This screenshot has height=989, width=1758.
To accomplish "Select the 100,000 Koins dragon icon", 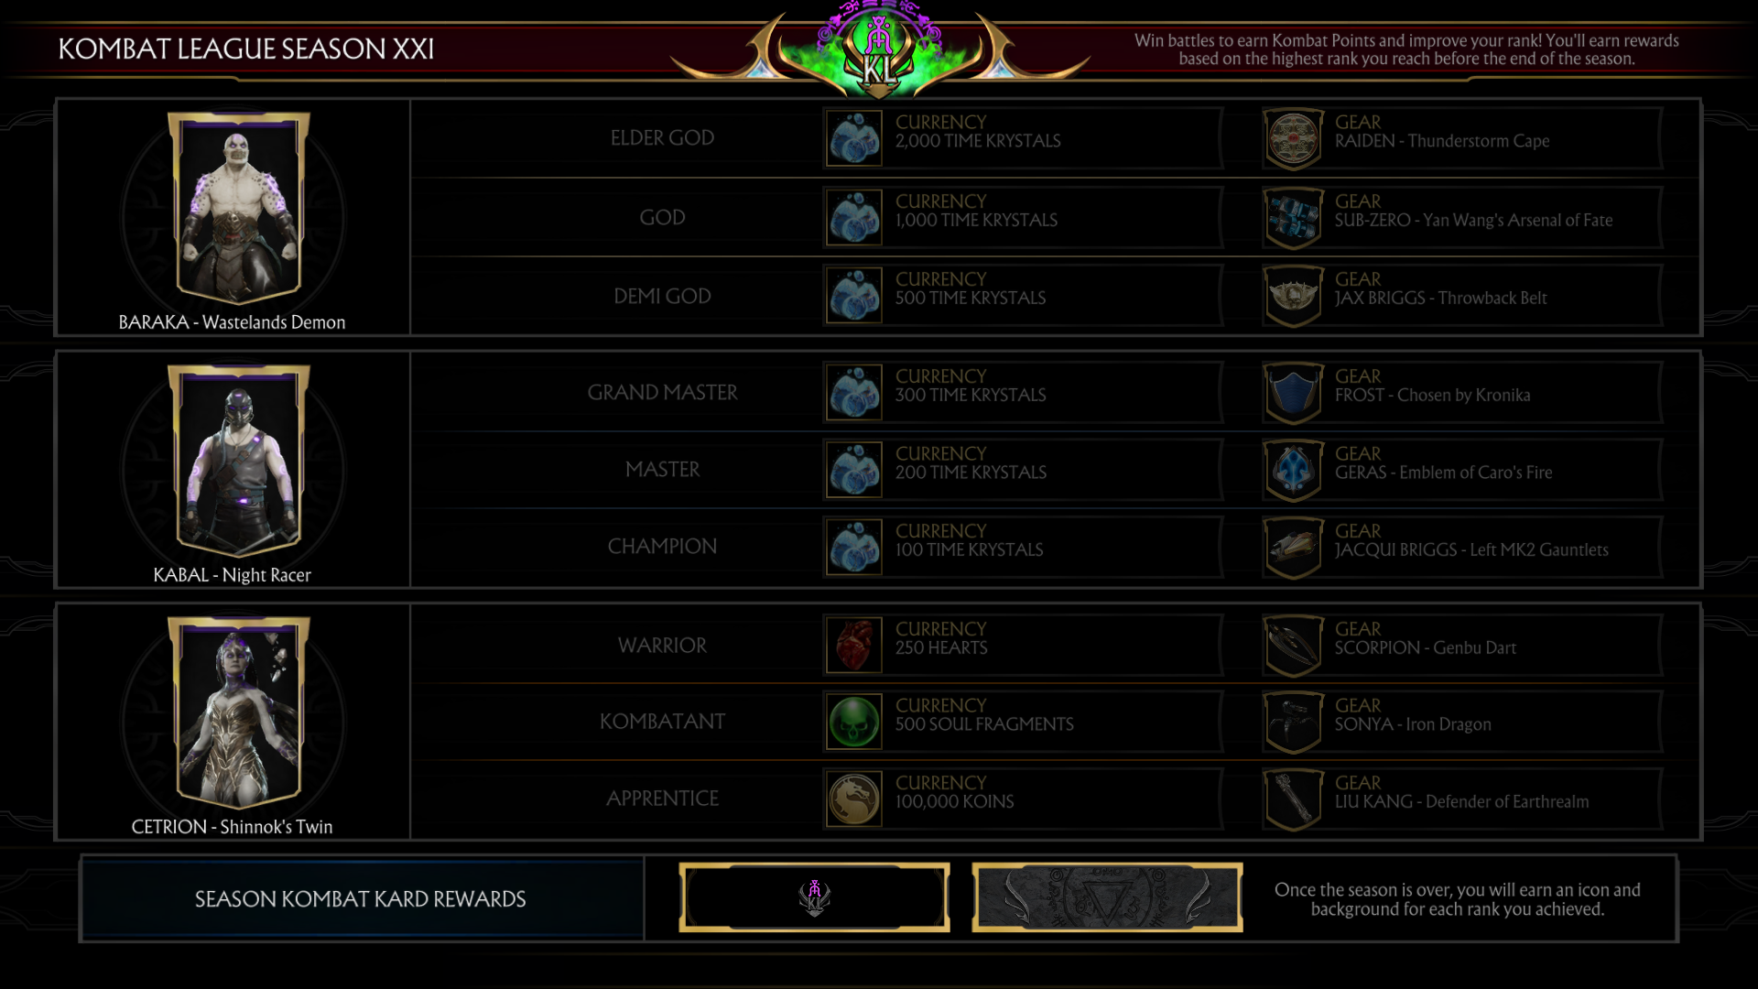I will (x=854, y=799).
